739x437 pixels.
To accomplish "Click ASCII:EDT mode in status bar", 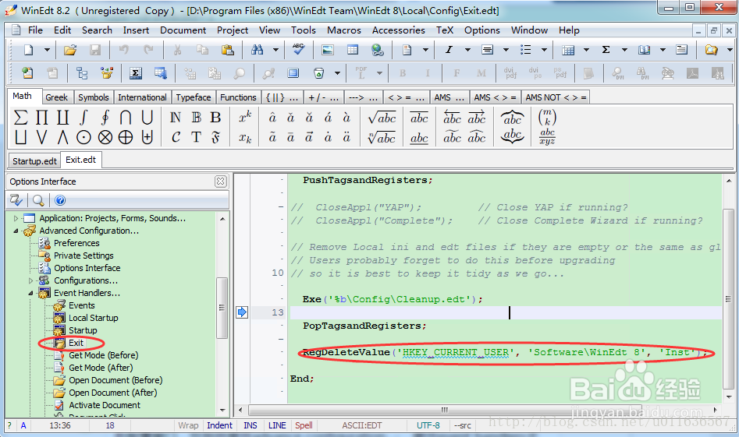I will click(362, 425).
